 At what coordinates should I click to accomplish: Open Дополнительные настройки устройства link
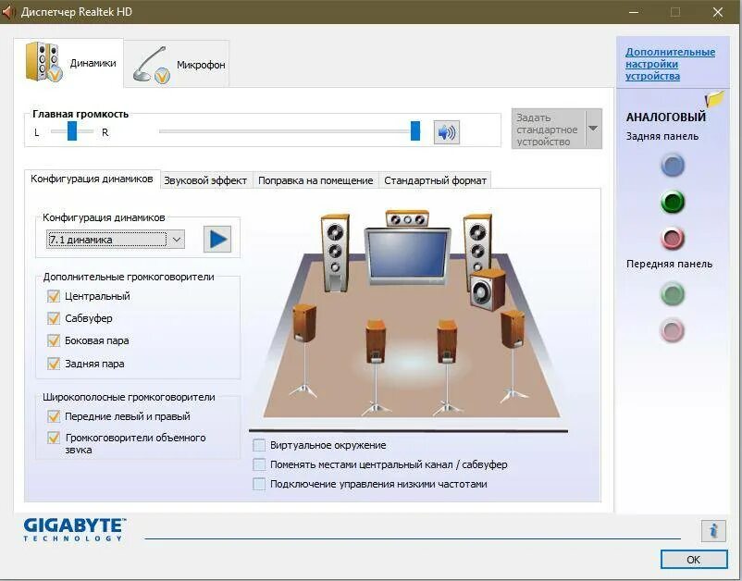(x=670, y=64)
